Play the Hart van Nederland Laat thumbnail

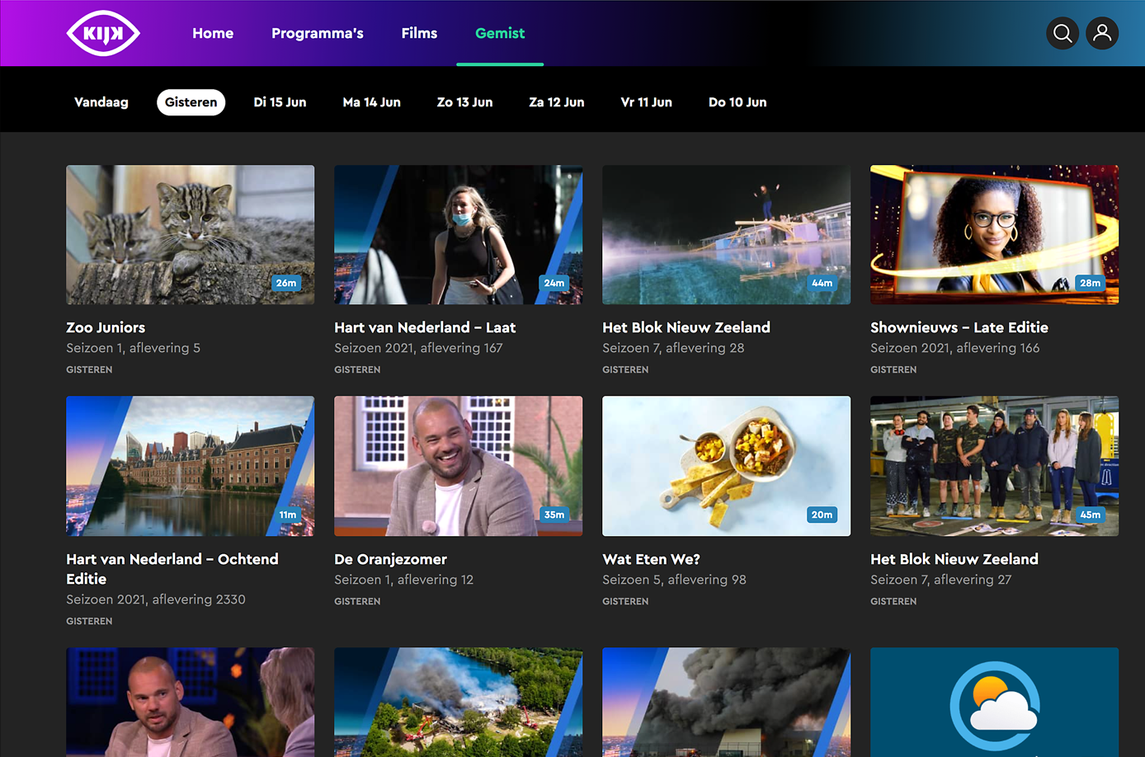tap(458, 235)
